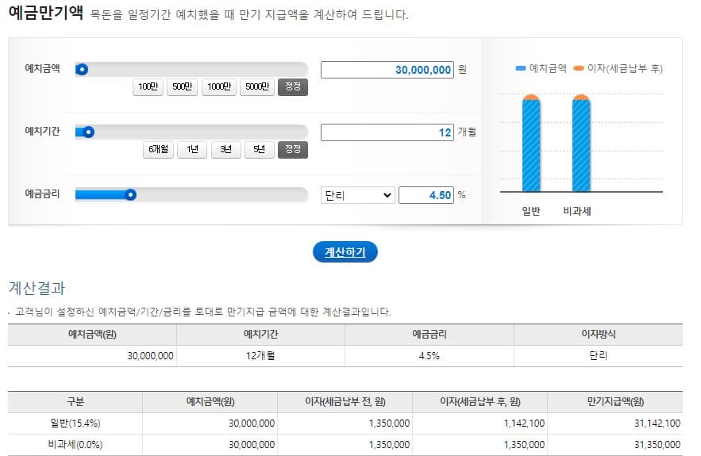Click the 100만 deposit amount button
The image size is (701, 456).
(x=148, y=86)
